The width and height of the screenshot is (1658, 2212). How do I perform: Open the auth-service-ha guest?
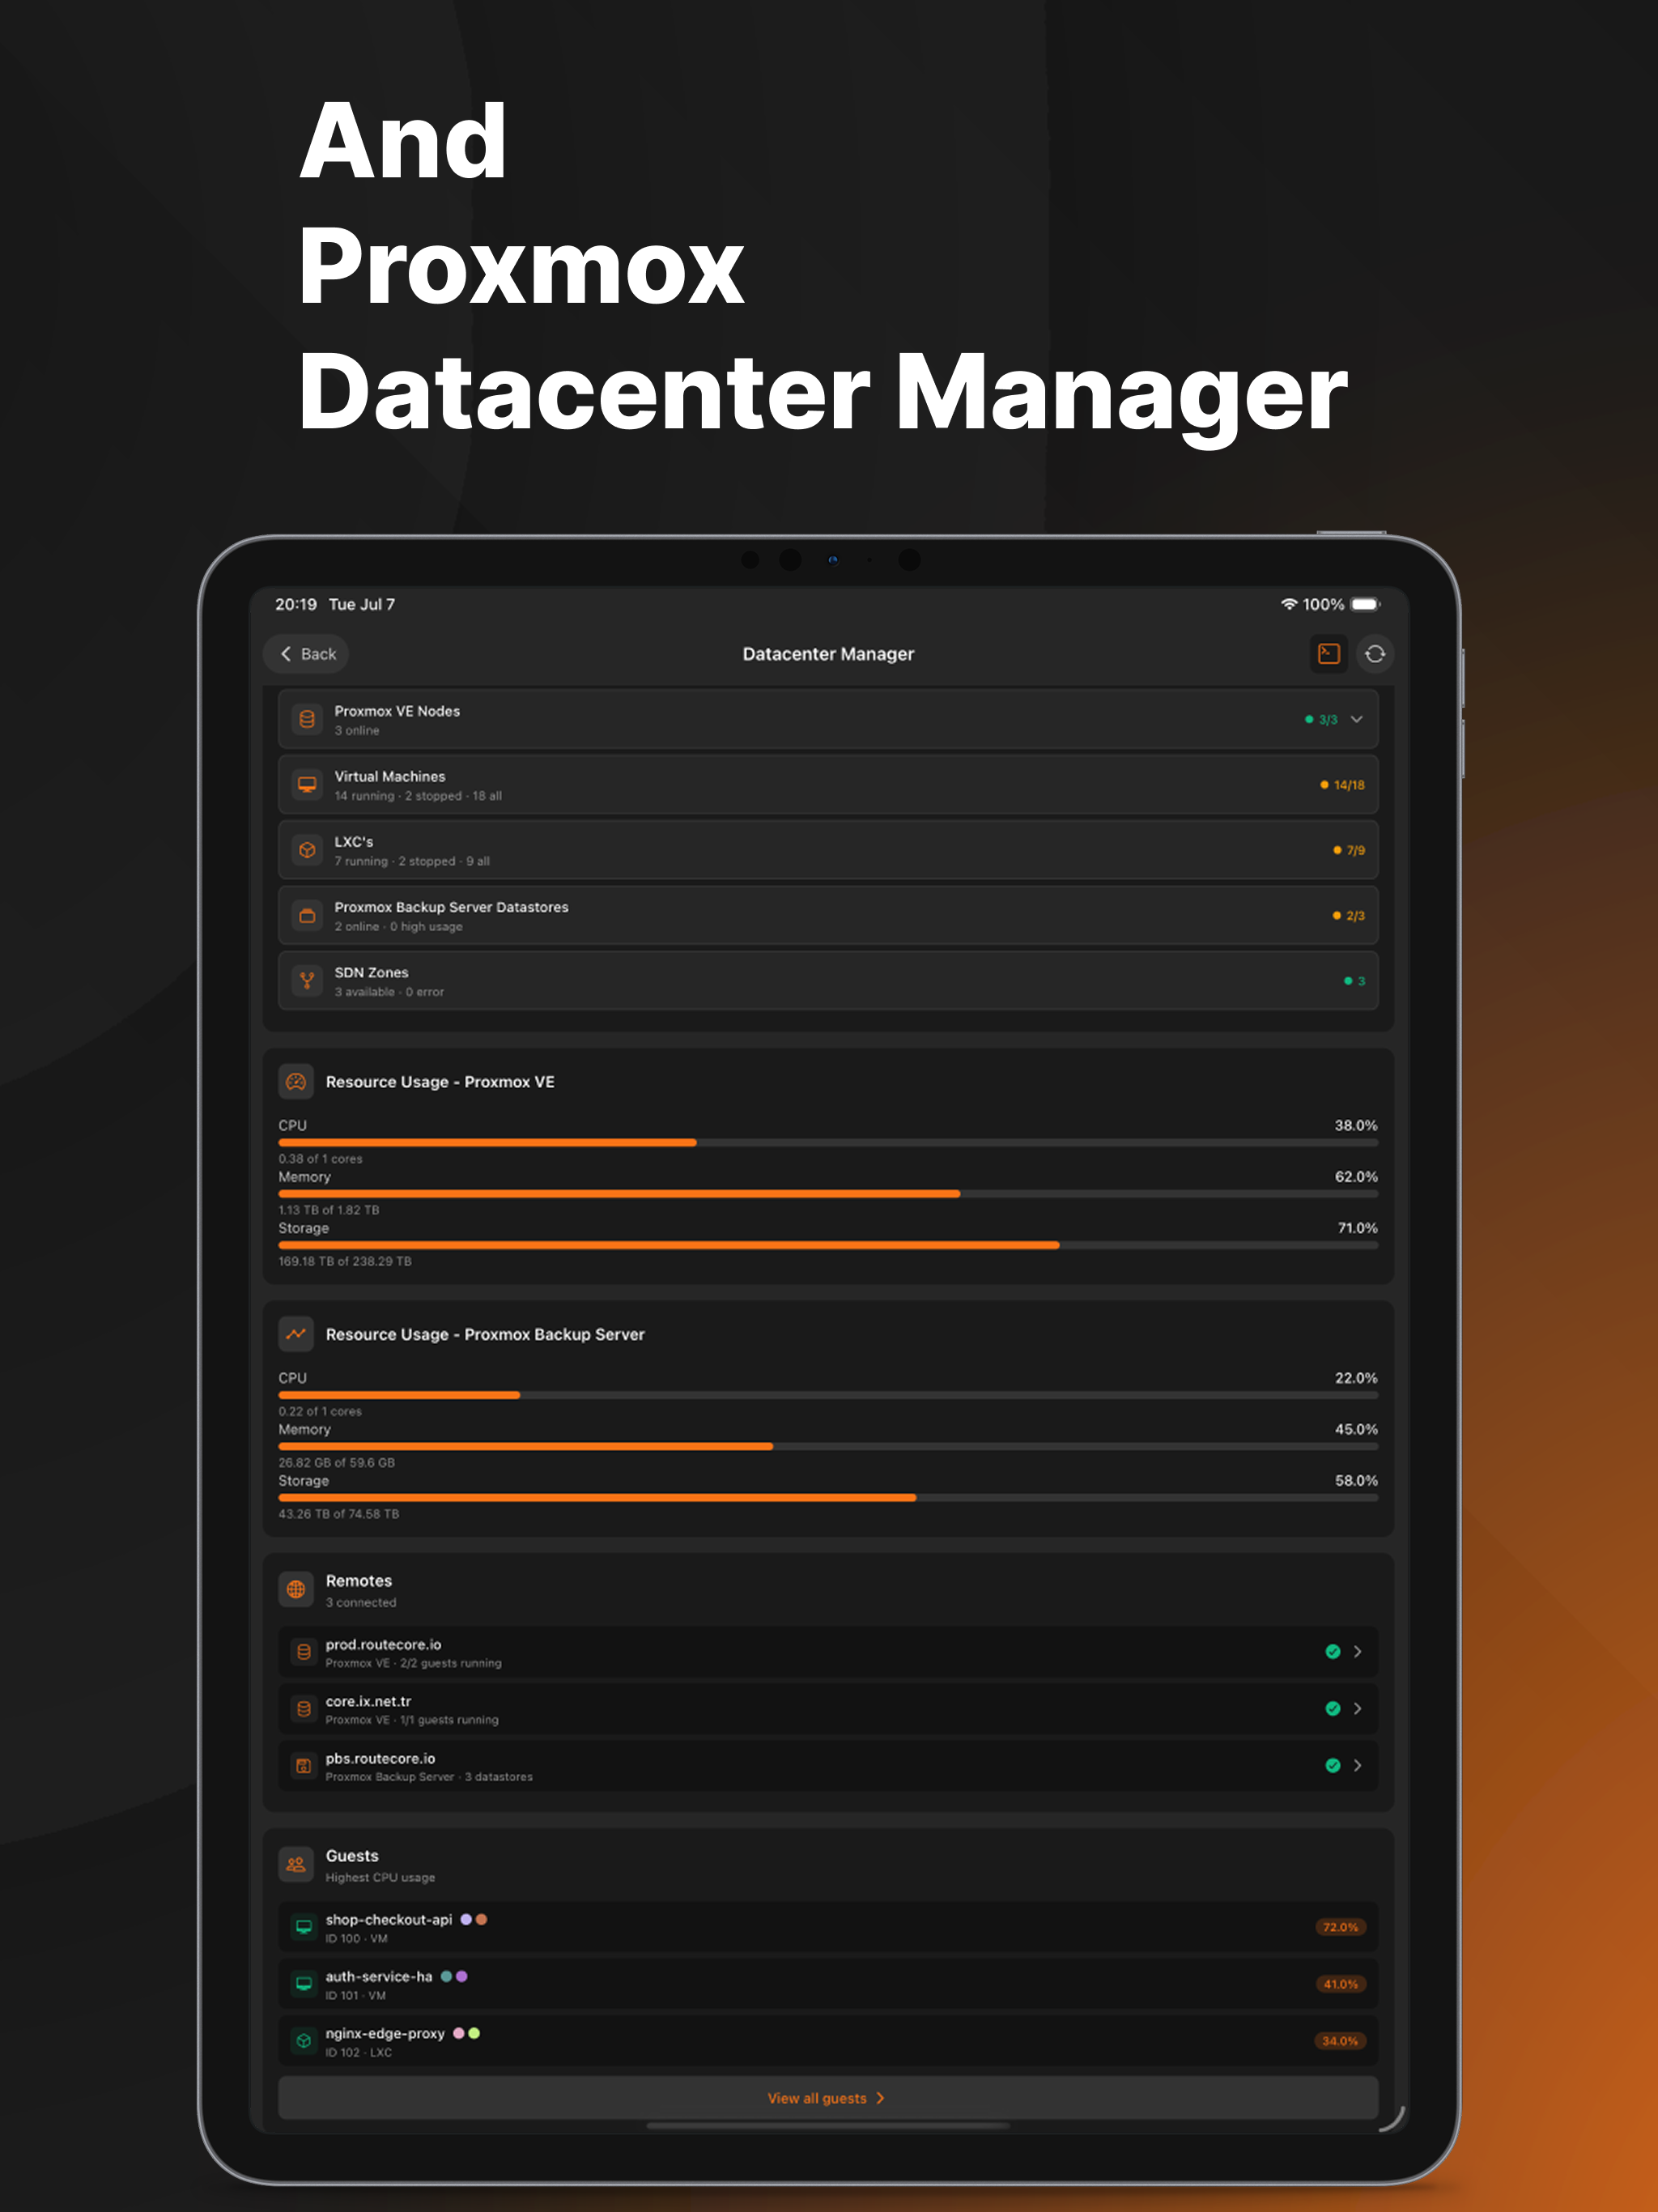point(828,1984)
